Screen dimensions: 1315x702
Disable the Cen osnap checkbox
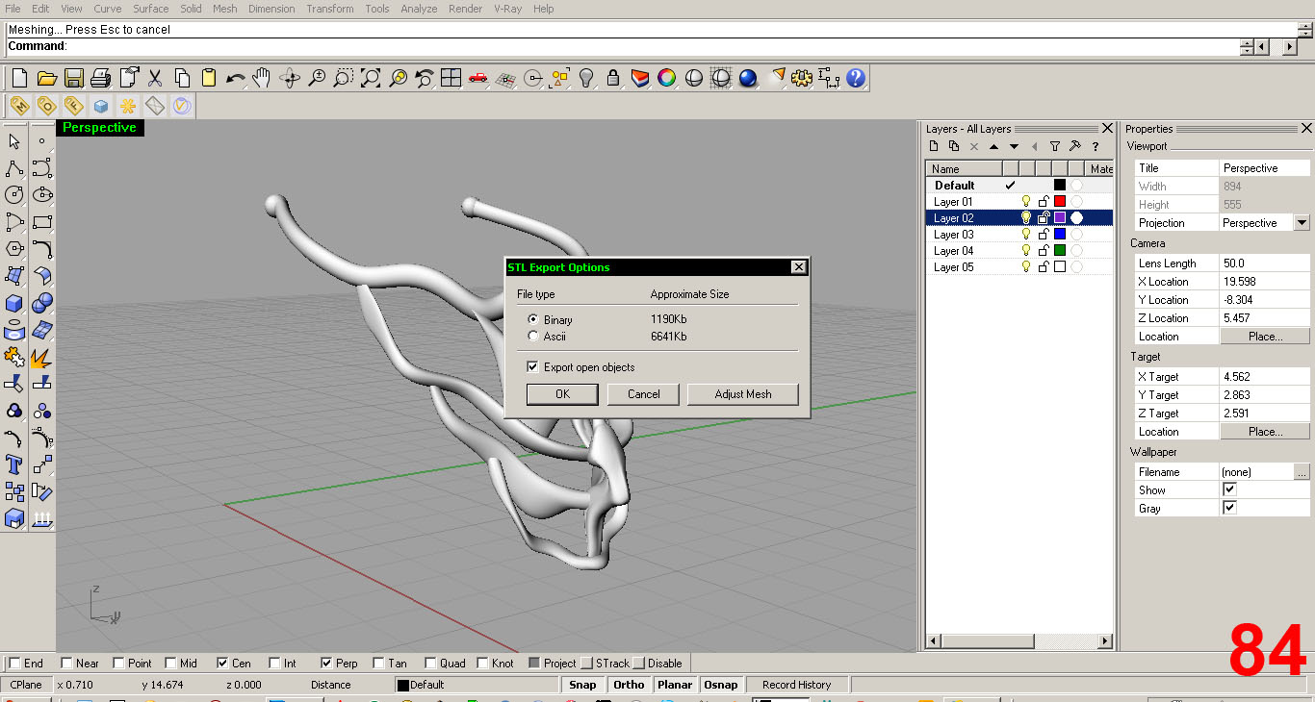click(x=222, y=663)
